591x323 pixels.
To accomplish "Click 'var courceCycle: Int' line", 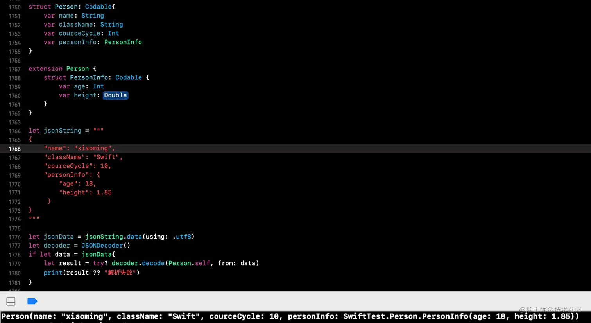I will tap(81, 33).
